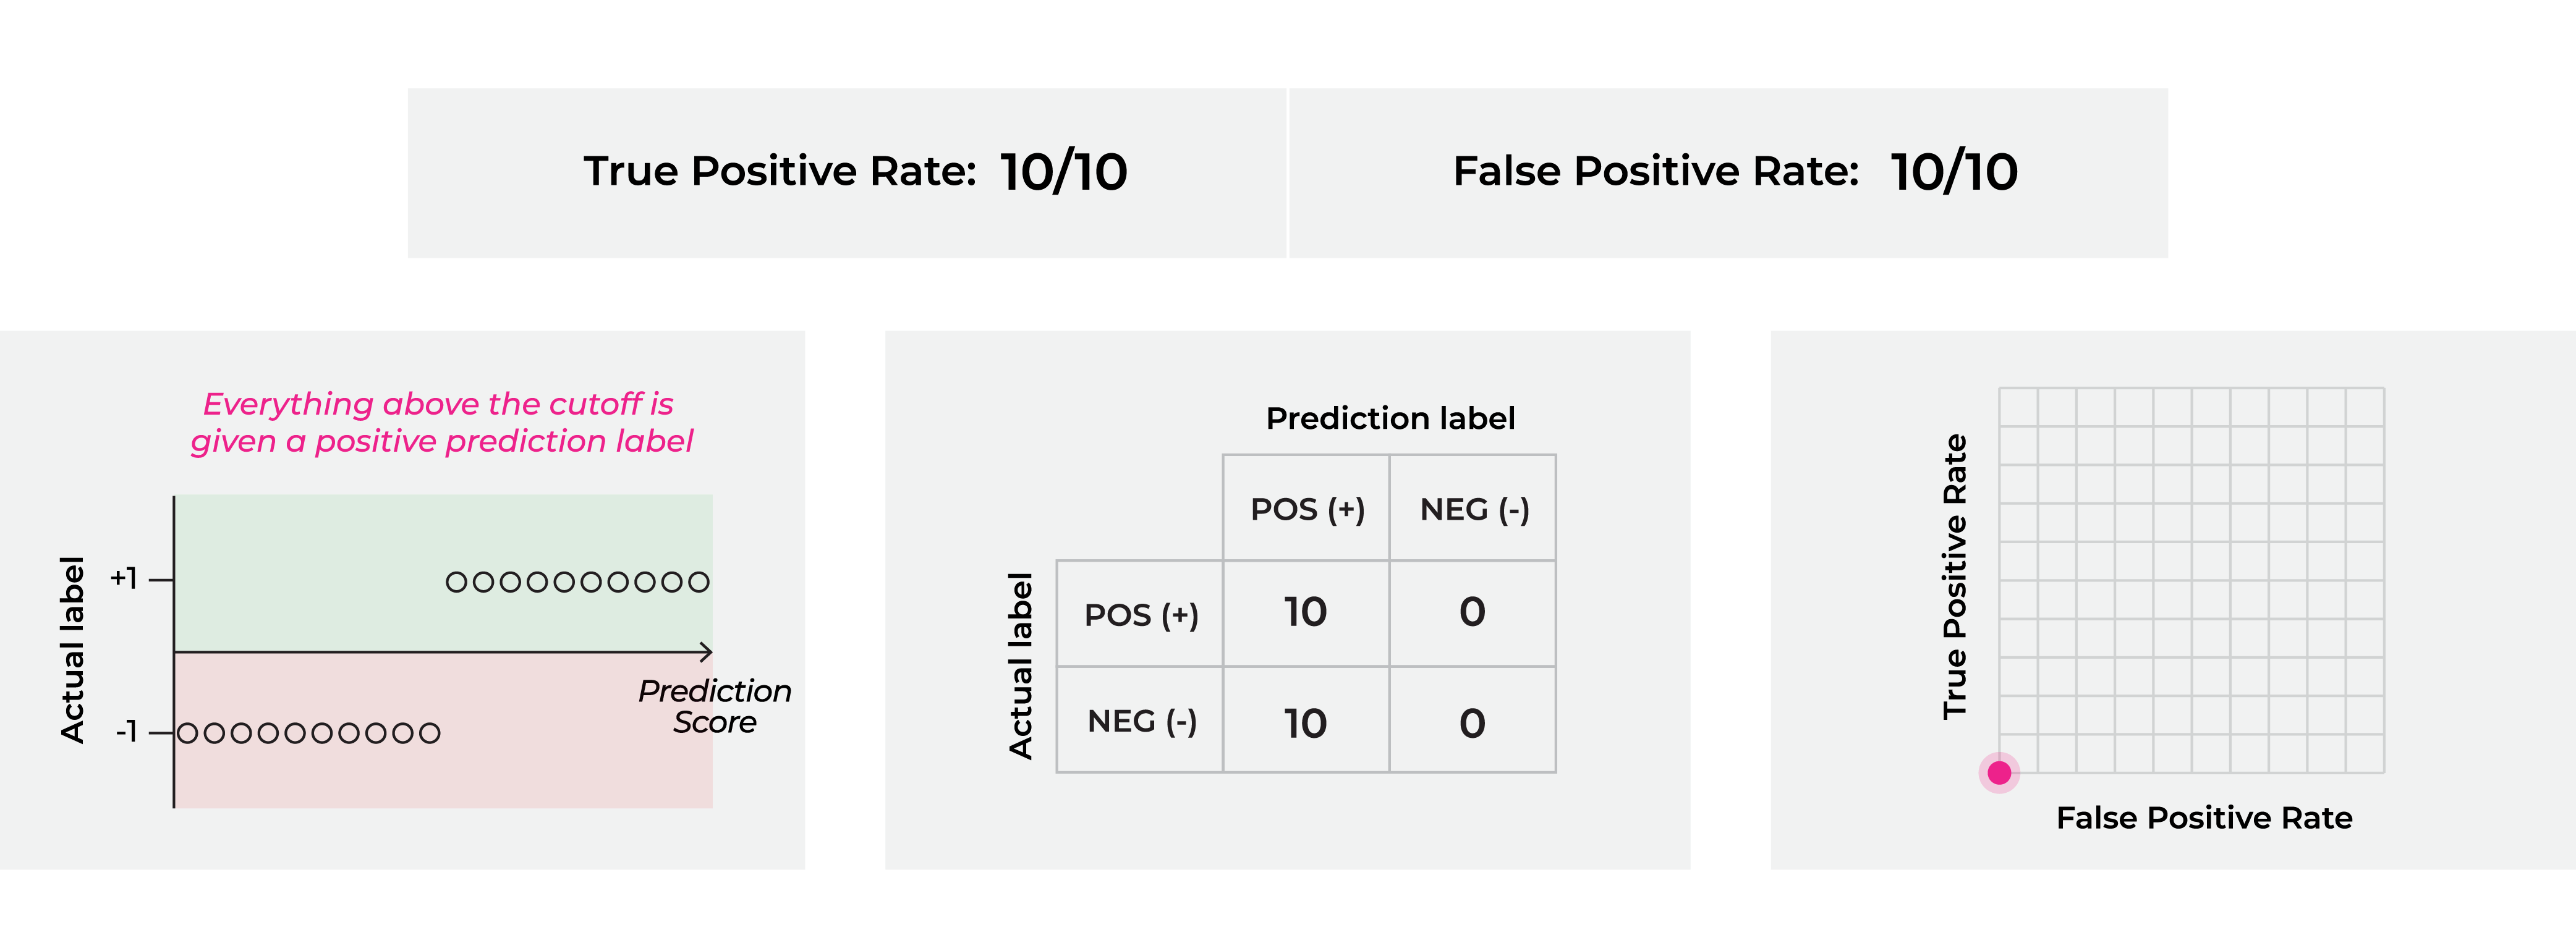Image resolution: width=2576 pixels, height=951 pixels.
Task: Click the true positive cell showing 10
Action: 1306,613
